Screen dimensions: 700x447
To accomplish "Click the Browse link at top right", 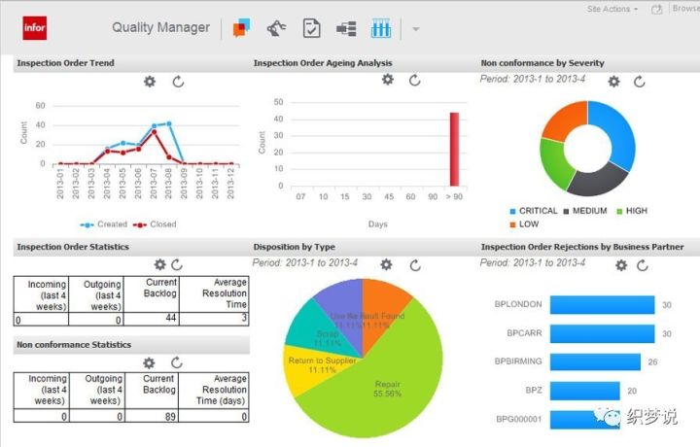I will click(684, 9).
